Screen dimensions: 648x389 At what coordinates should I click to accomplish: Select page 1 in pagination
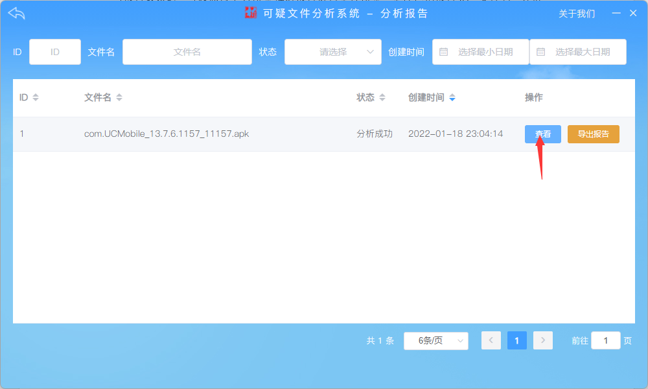[x=516, y=340]
